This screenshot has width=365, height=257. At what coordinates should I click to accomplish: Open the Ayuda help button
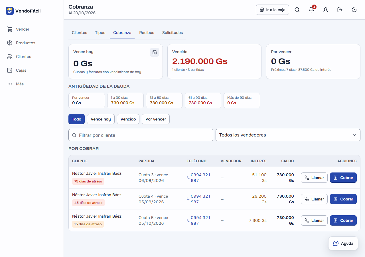pos(343,243)
